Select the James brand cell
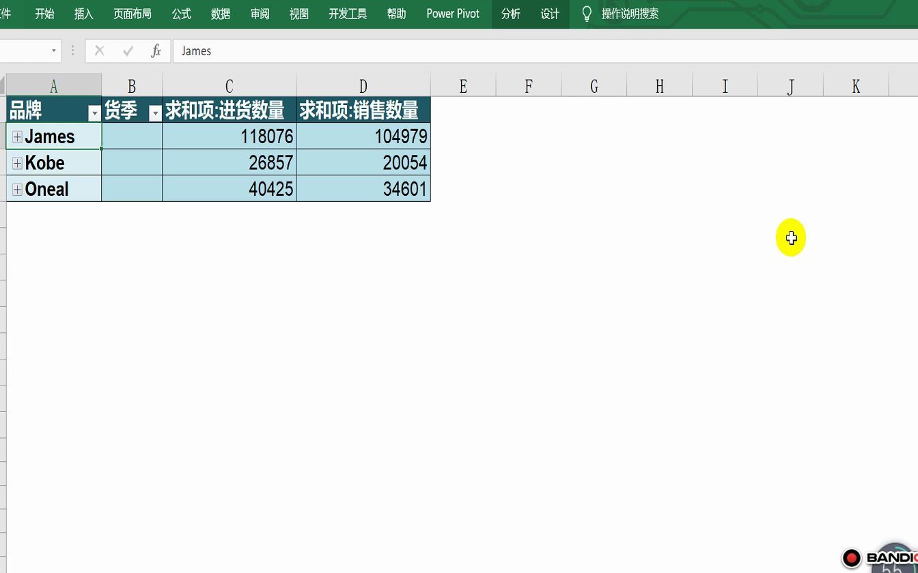Screen dimensions: 918x573 click(x=54, y=136)
